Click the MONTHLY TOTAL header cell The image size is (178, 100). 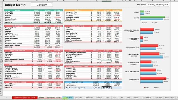click(x=77, y=82)
